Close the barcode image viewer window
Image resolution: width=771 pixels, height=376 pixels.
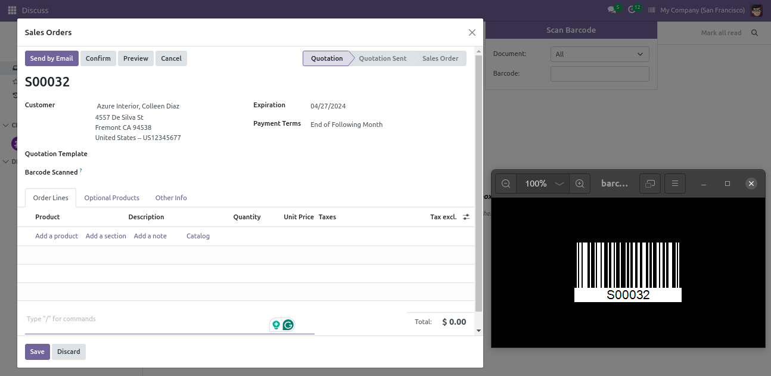[x=751, y=184]
